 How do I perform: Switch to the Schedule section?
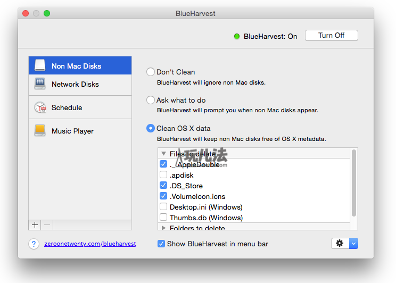click(x=80, y=107)
